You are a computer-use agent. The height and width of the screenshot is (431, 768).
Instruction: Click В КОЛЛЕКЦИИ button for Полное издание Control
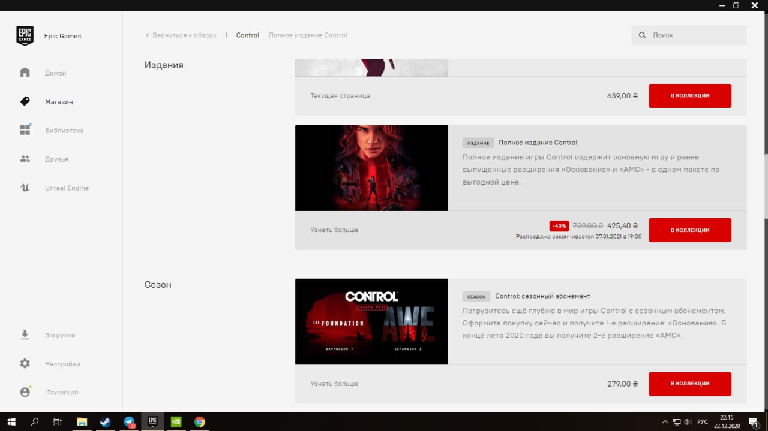(690, 230)
